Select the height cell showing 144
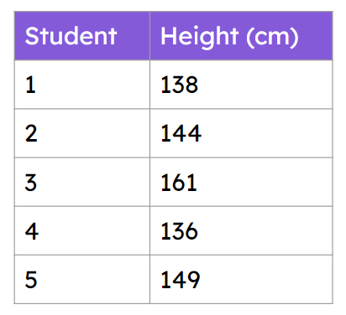The width and height of the screenshot is (346, 315). (x=241, y=133)
